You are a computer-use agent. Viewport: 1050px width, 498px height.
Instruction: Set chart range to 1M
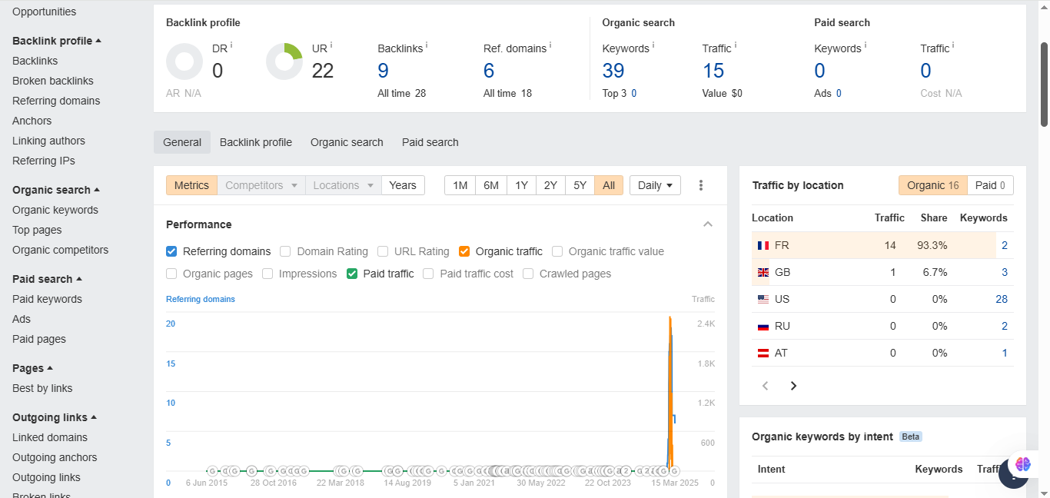[460, 185]
